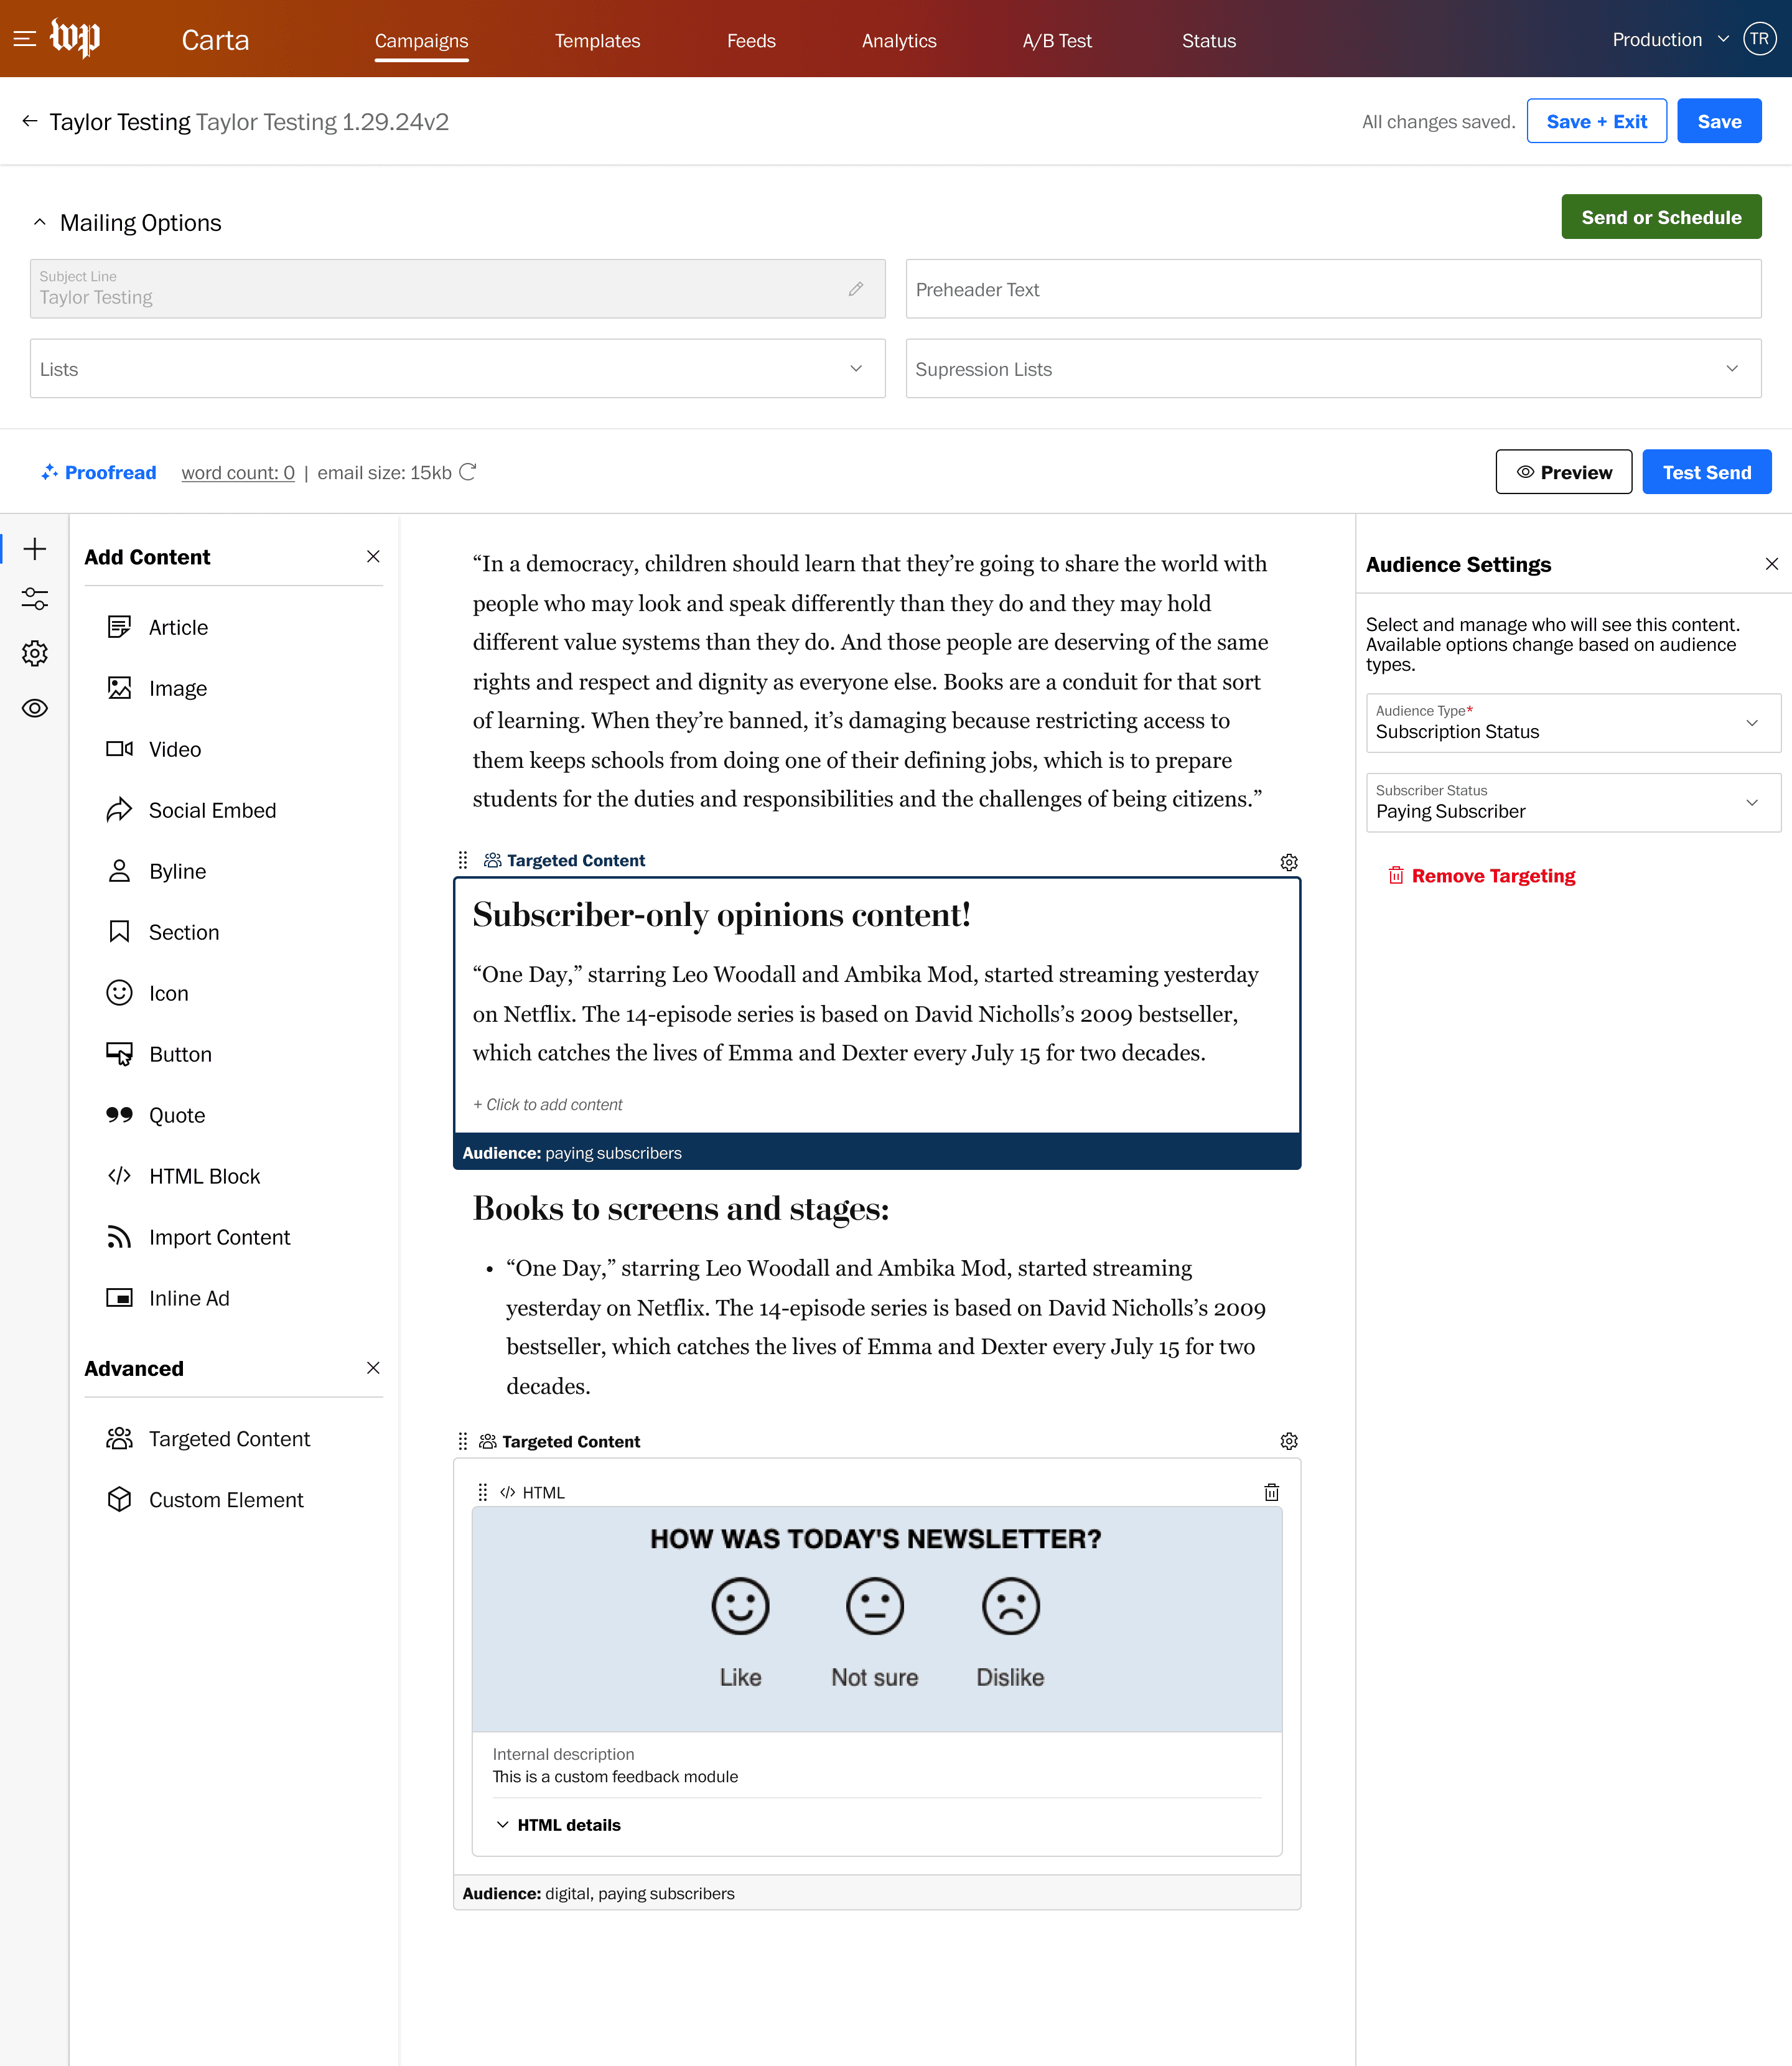Screen dimensions: 1792x2066
Task: Close the Audience Settings panel
Action: [1771, 564]
